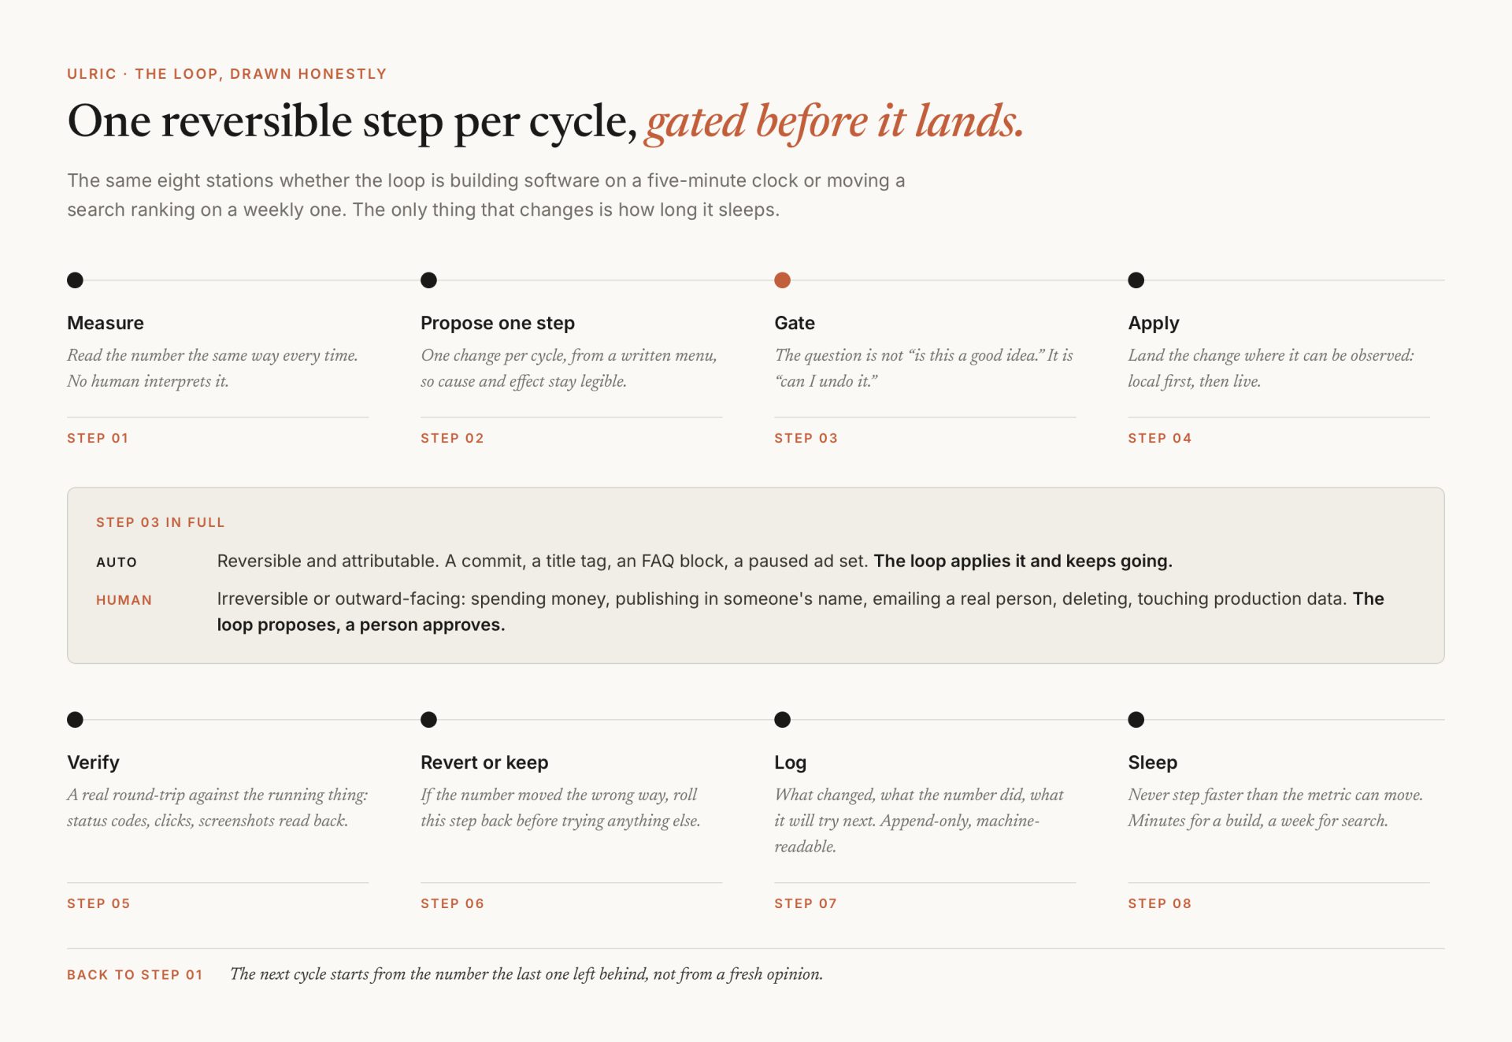Select the HUMAN row label
Screen dimensions: 1512x1042
[x=124, y=600]
